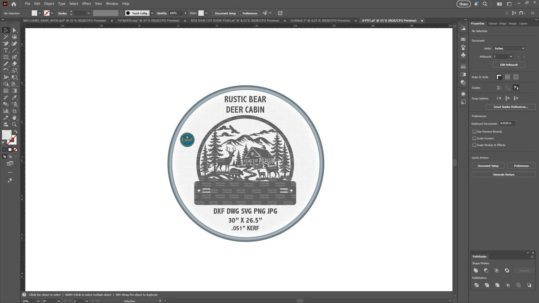Screen dimensions: 539x303
Task: Open the zoom level dropdown at 25%
Action: click(38, 301)
